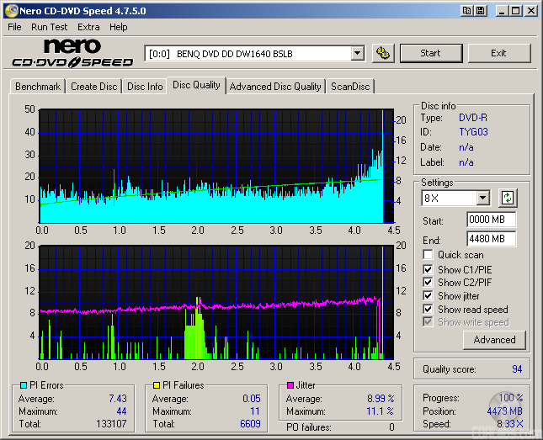543x440 pixels.
Task: Click the yellow PI Failures legend square
Action: 157,385
